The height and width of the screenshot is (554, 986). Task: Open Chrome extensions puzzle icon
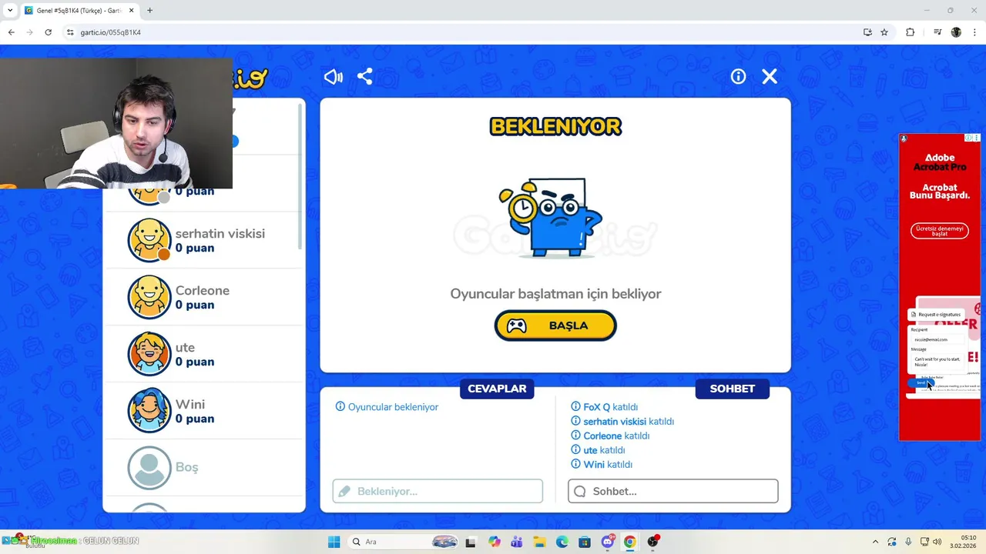pyautogui.click(x=910, y=32)
